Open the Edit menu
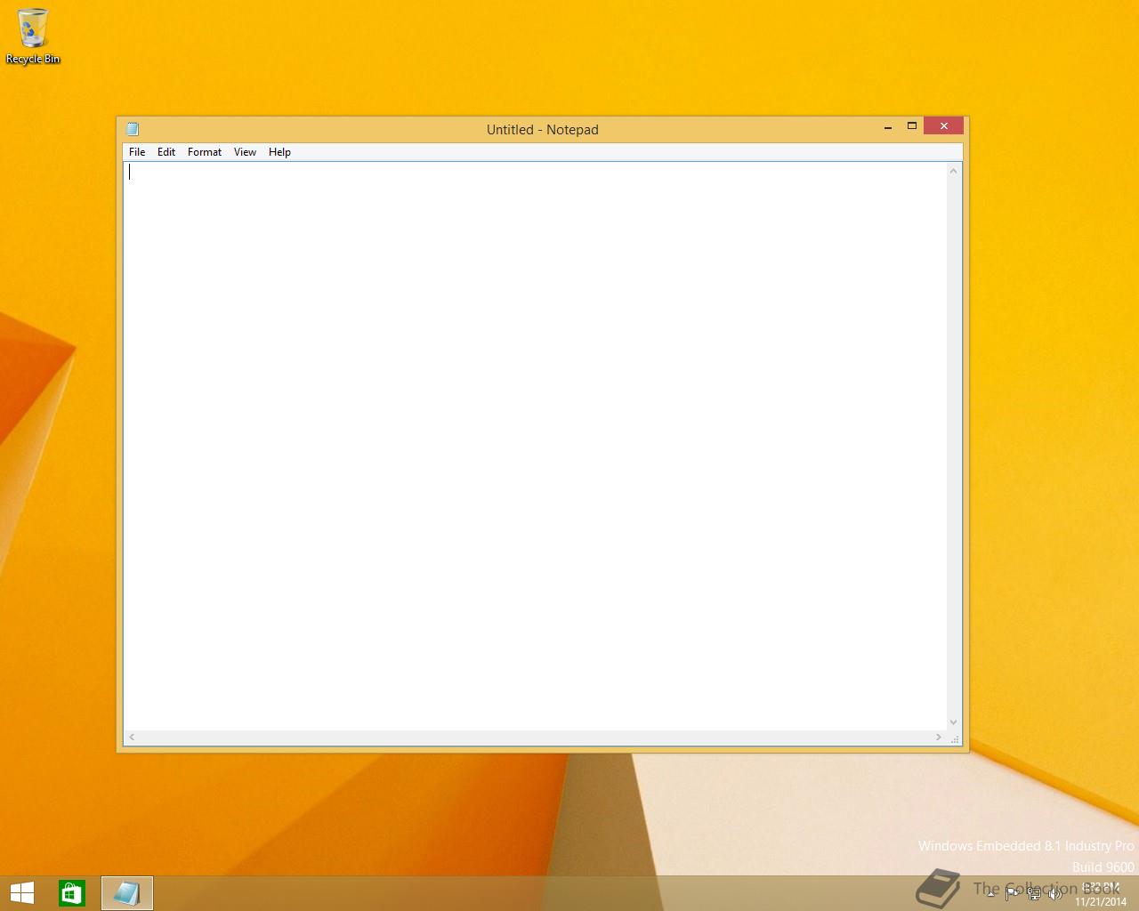1139x911 pixels. 166,152
